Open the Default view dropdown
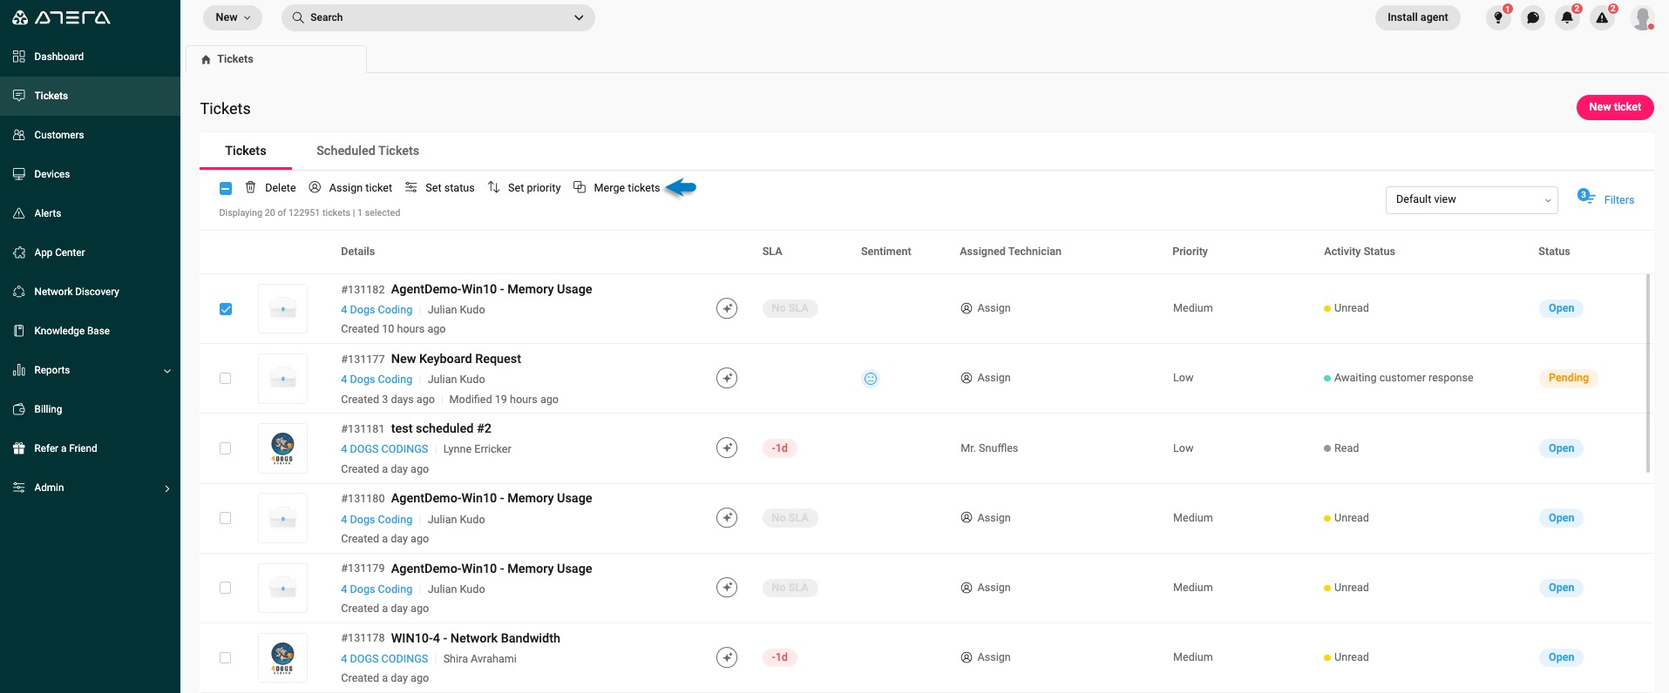 click(1471, 199)
